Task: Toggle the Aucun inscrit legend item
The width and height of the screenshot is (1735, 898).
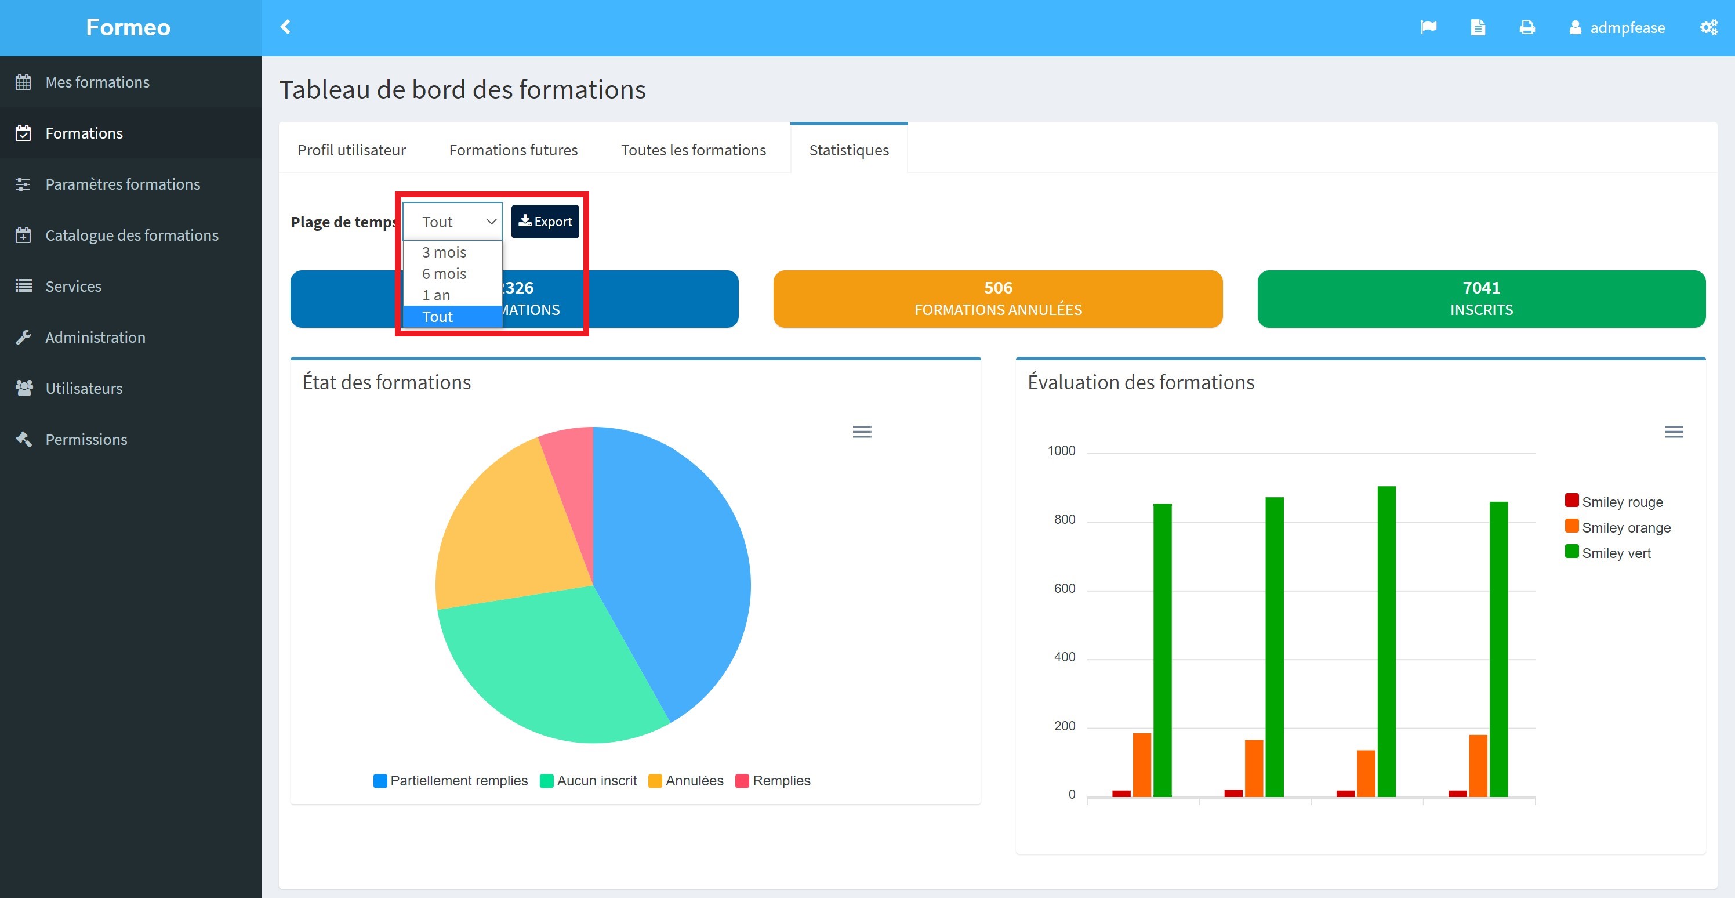Action: point(589,781)
